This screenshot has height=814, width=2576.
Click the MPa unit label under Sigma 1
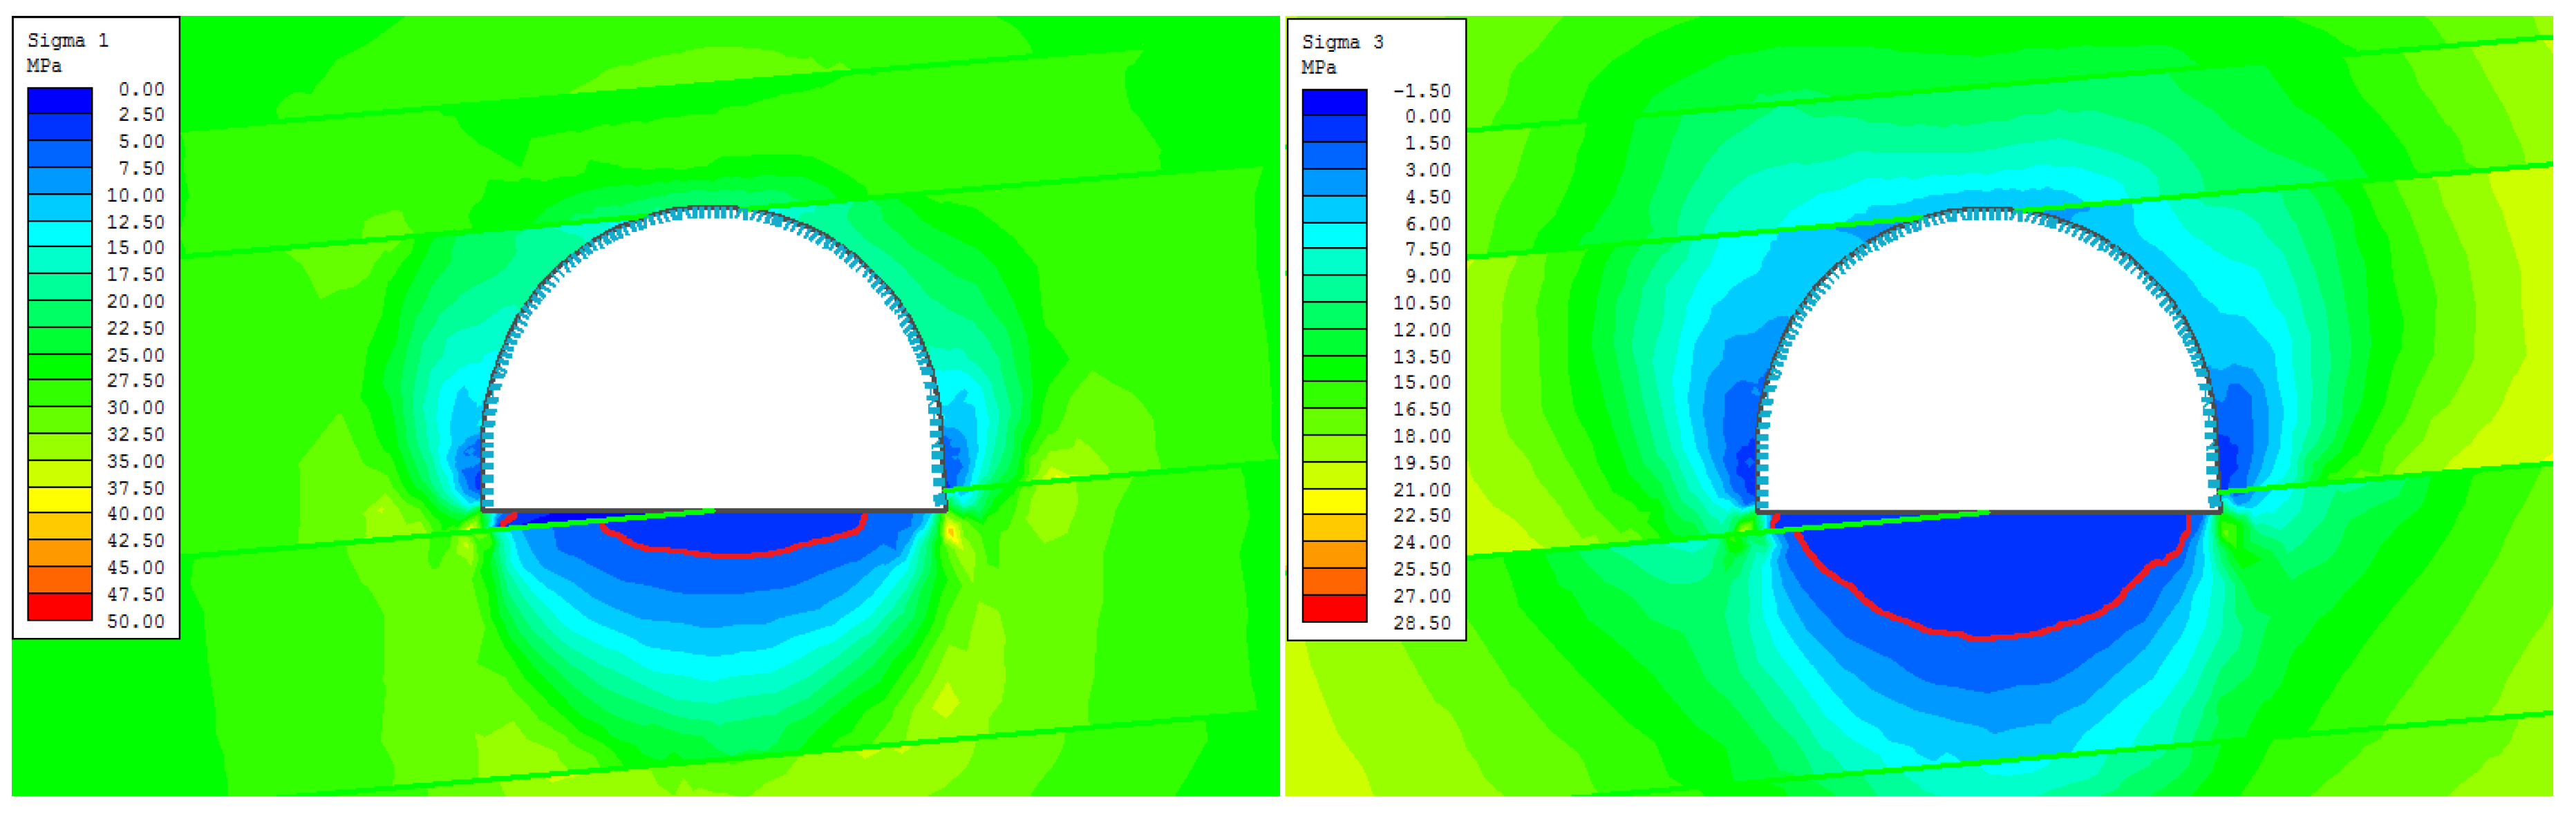[44, 66]
